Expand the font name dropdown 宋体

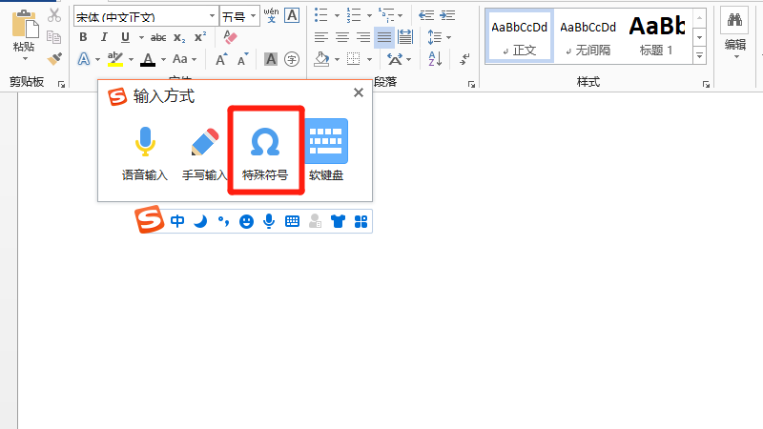[211, 16]
